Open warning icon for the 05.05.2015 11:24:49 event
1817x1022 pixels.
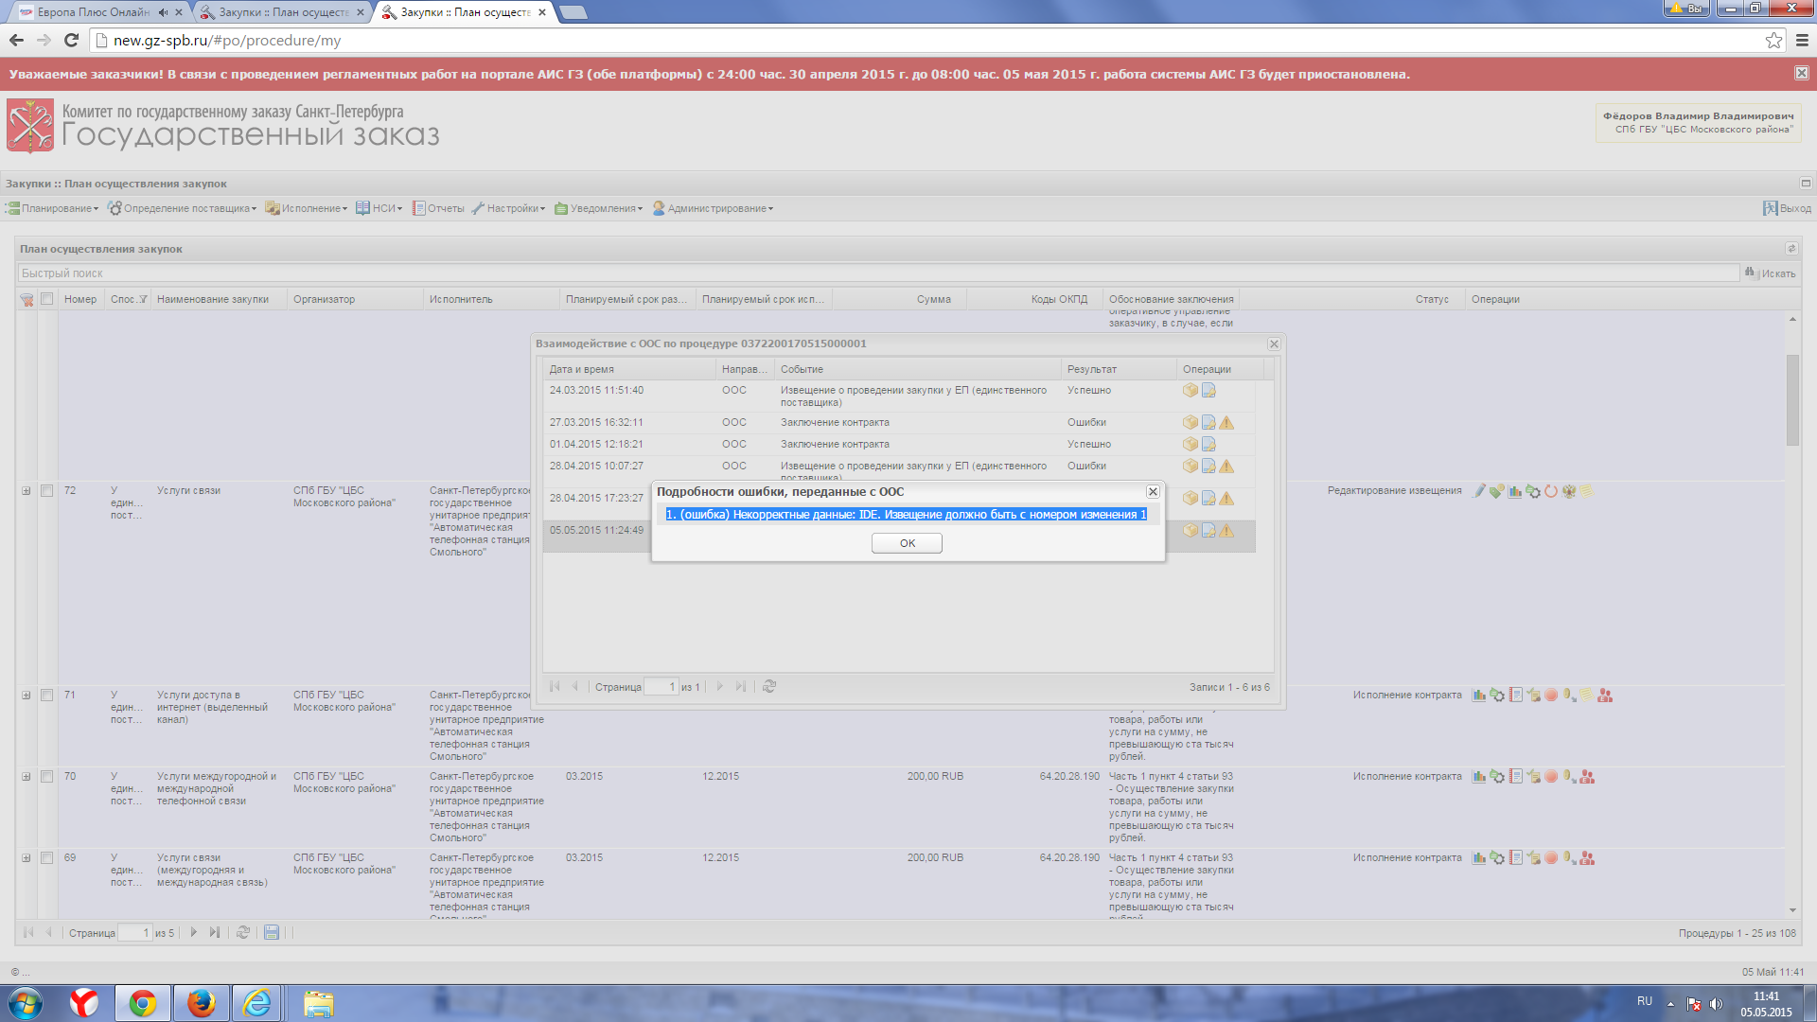coord(1226,531)
